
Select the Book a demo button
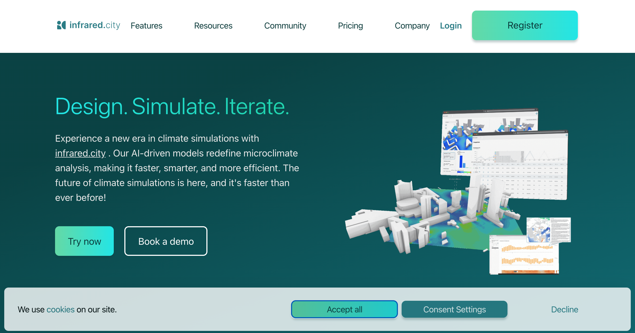[166, 241]
